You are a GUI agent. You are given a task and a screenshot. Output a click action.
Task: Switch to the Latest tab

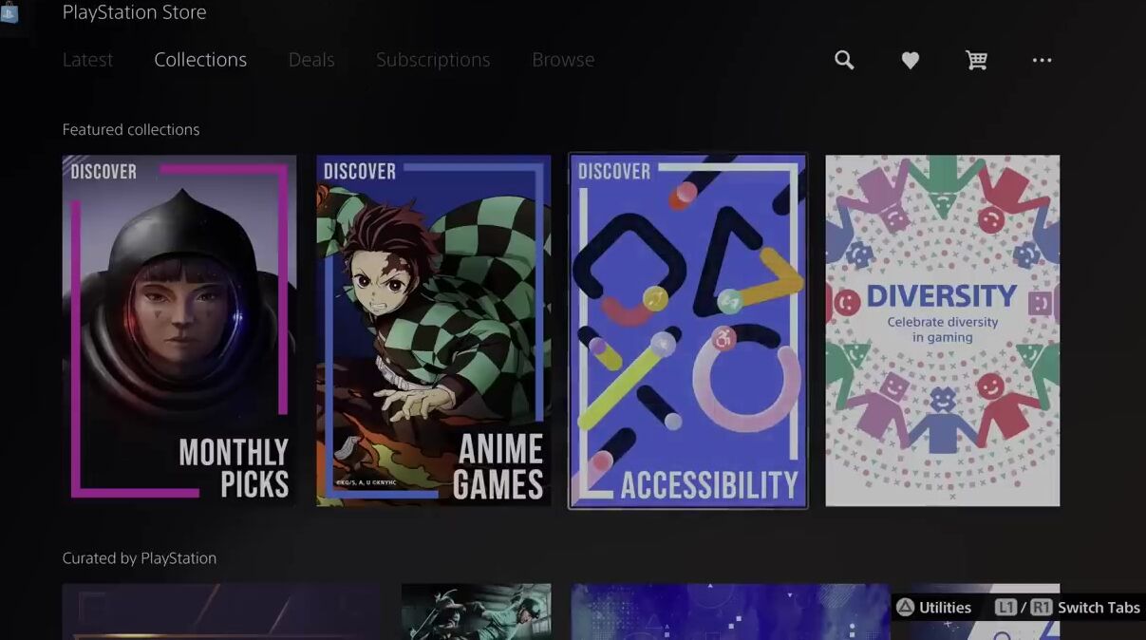click(87, 60)
